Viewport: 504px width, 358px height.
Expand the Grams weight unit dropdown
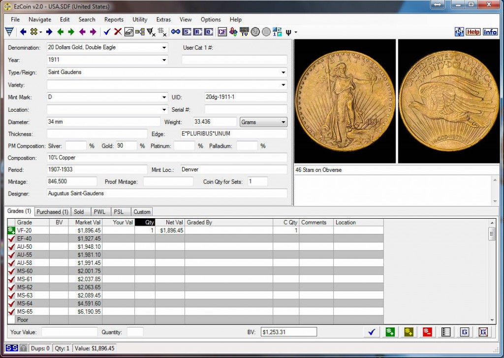coord(283,122)
